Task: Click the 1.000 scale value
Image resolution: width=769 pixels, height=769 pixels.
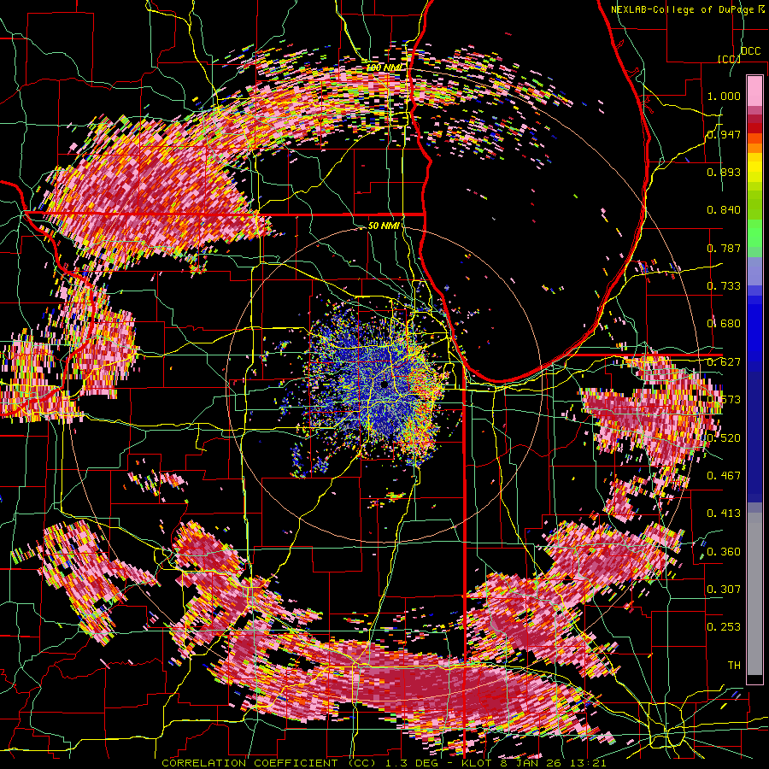Action: point(724,96)
